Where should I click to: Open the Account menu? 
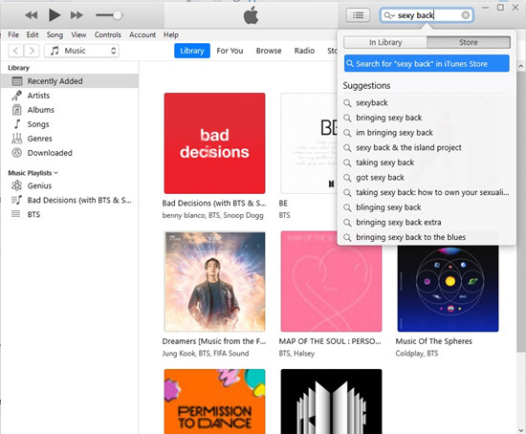[x=142, y=34]
